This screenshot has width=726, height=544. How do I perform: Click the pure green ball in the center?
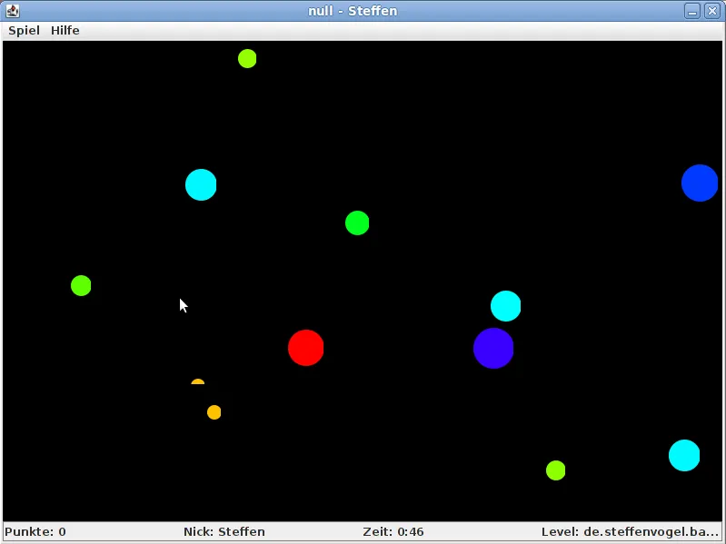[357, 223]
